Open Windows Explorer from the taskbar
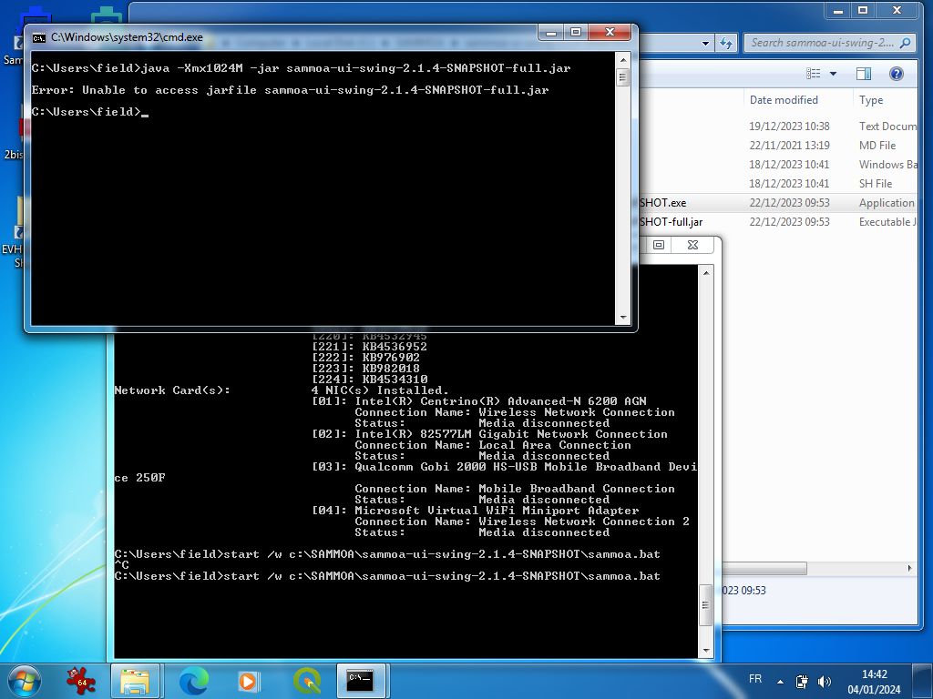This screenshot has width=933, height=699. [x=135, y=681]
